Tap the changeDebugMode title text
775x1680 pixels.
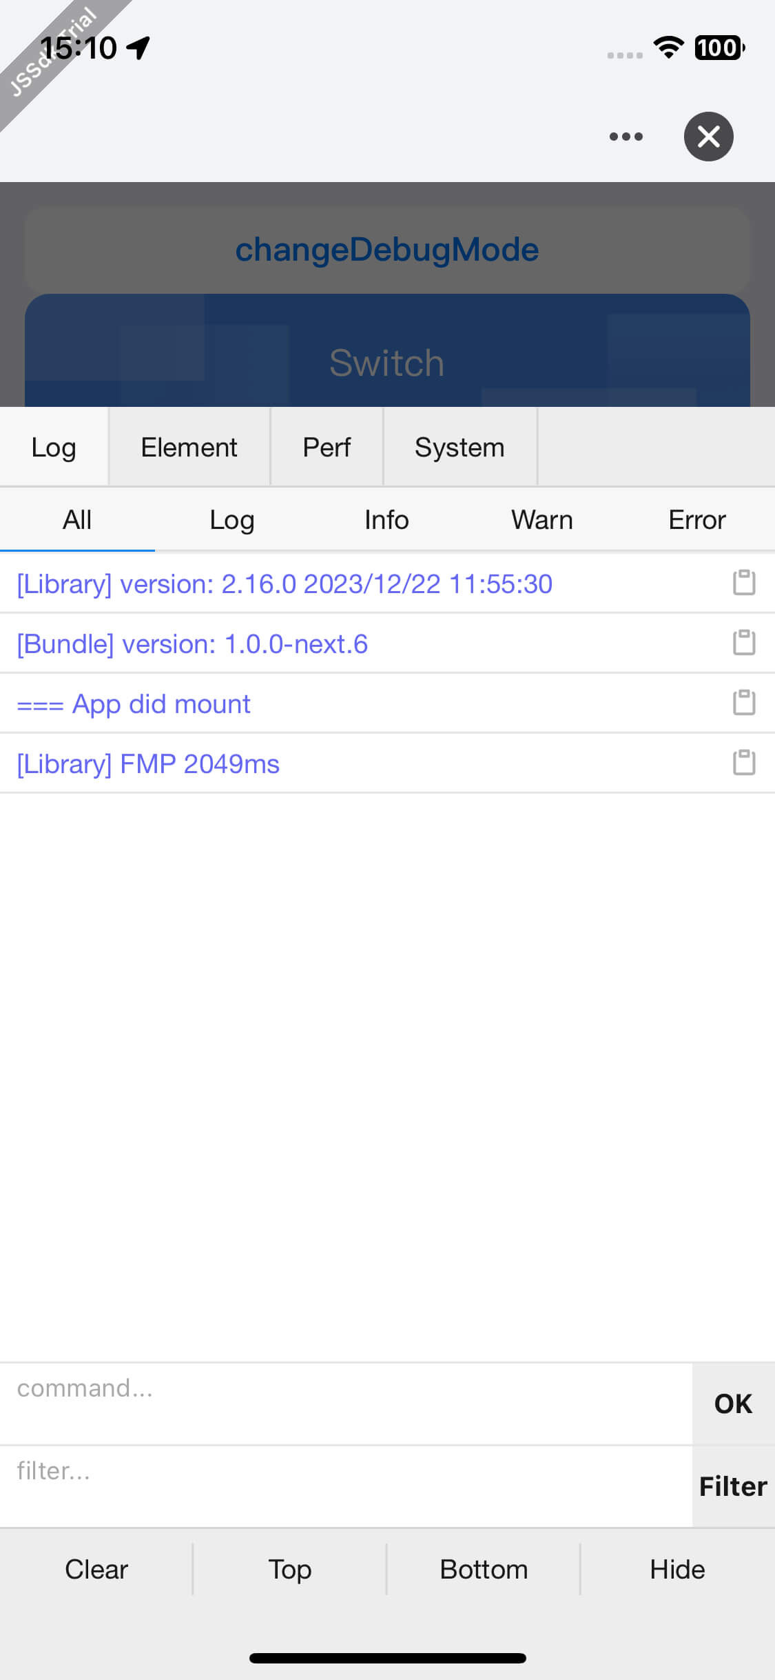coord(387,249)
